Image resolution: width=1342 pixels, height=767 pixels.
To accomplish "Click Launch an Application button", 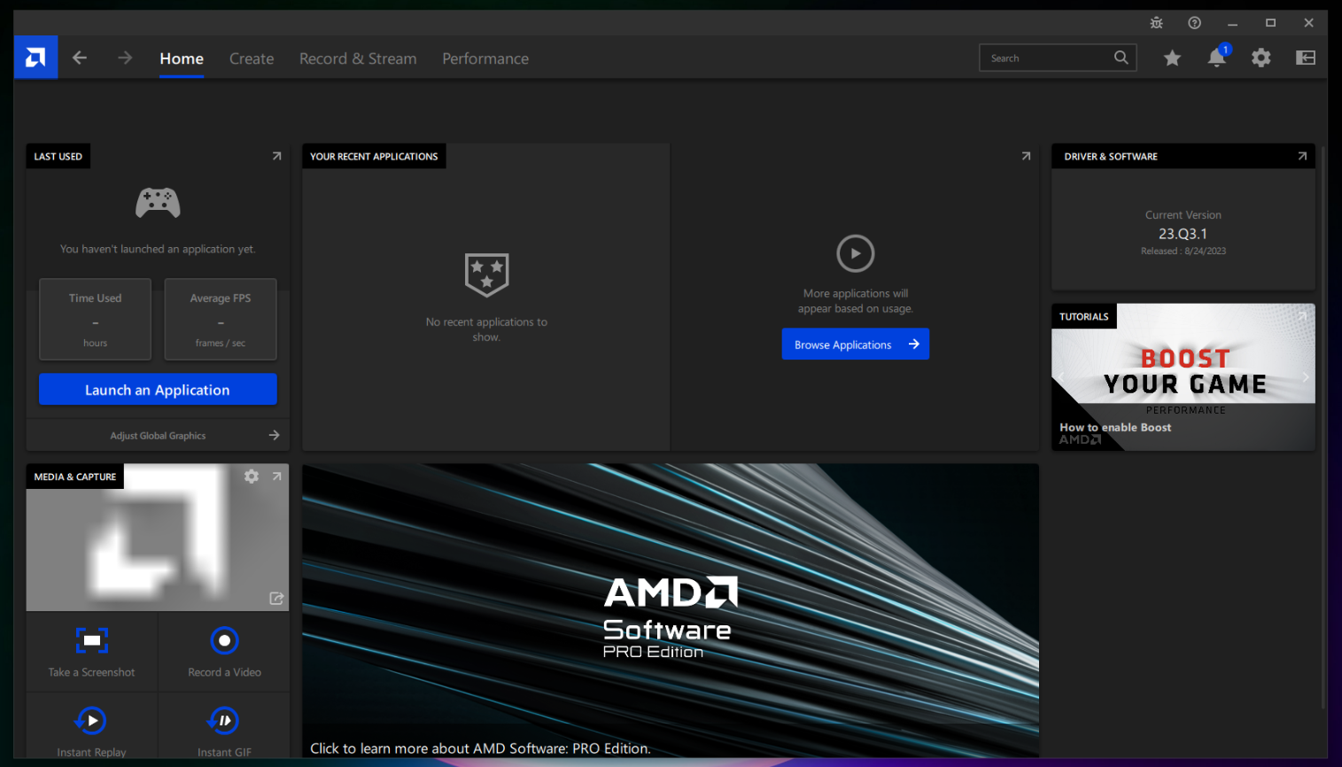I will tap(158, 390).
